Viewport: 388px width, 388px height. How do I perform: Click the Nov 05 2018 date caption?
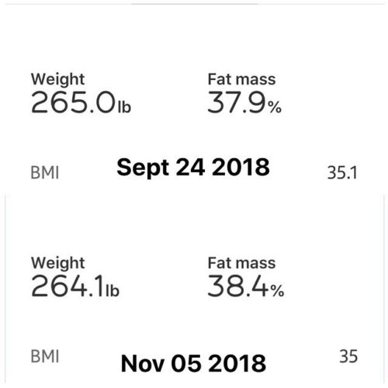coord(193,363)
